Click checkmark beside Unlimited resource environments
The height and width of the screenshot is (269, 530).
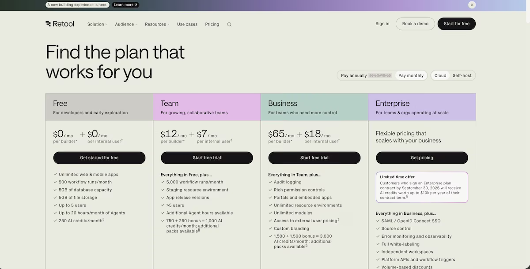(270, 205)
